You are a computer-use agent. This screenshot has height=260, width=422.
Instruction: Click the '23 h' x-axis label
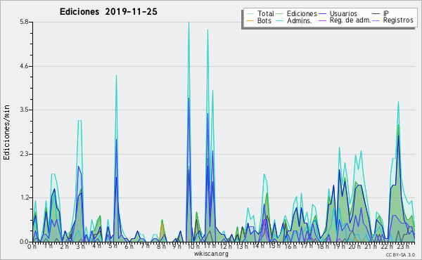404,247
